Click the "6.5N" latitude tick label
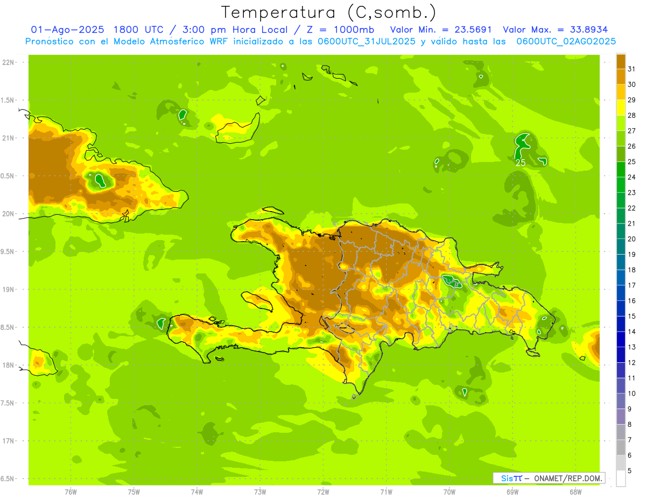646x499 pixels. [8, 479]
